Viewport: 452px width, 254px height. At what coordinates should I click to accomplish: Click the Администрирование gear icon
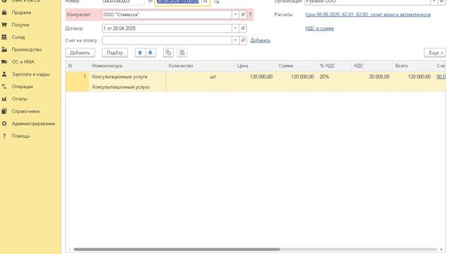click(x=4, y=124)
